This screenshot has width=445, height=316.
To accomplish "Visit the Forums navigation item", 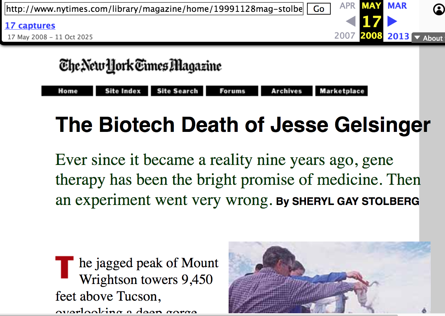I will pos(232,91).
